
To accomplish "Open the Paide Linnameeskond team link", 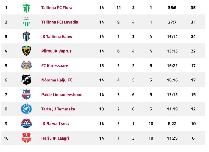I will coord(62,94).
